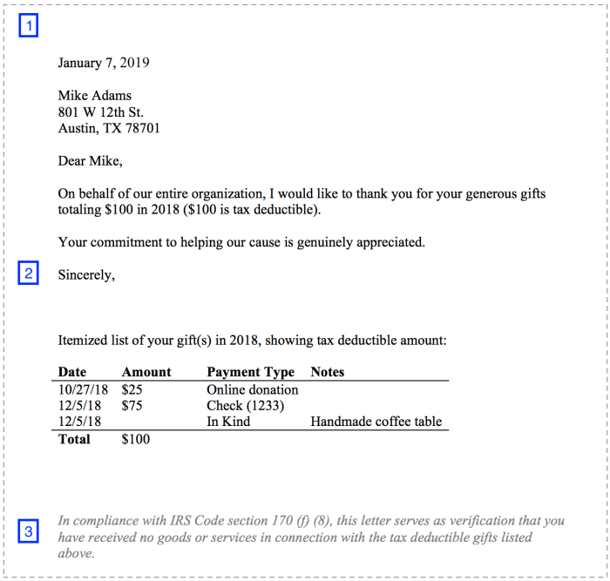The height and width of the screenshot is (581, 610).
Task: Click the Dear Mike greeting line
Action: click(x=90, y=161)
